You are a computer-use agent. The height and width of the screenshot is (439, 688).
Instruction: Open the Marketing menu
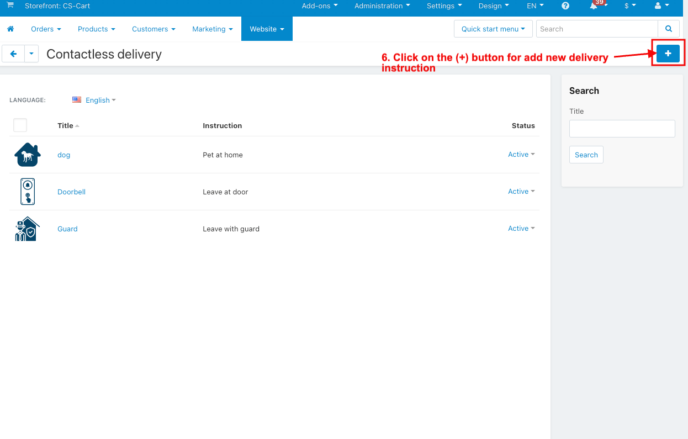[x=213, y=29]
